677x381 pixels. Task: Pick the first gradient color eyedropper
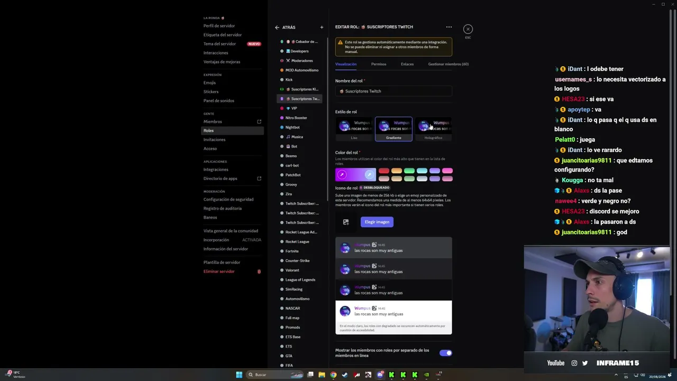342,175
